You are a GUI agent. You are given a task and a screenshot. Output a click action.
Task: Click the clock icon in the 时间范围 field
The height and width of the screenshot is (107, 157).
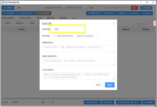pos(55,36)
